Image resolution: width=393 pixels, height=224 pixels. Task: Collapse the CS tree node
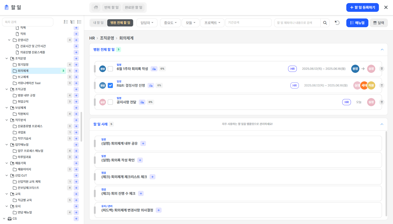4,219
